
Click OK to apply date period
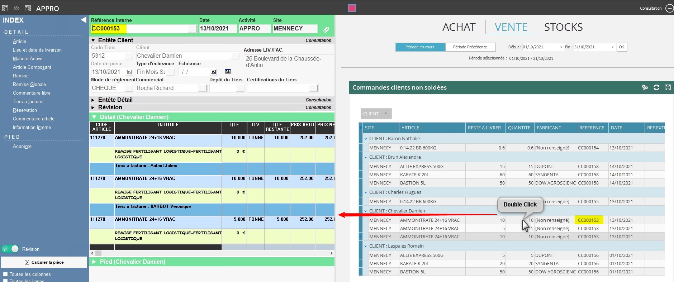point(621,47)
